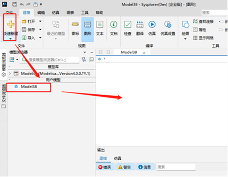Click the second window layout icon left of the Model38 tab
The height and width of the screenshot is (177, 228).
tap(108, 52)
